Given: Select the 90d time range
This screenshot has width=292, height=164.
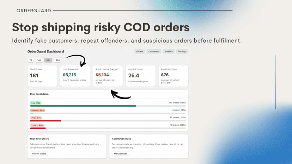Looking at the screenshot, I should (x=57, y=60).
